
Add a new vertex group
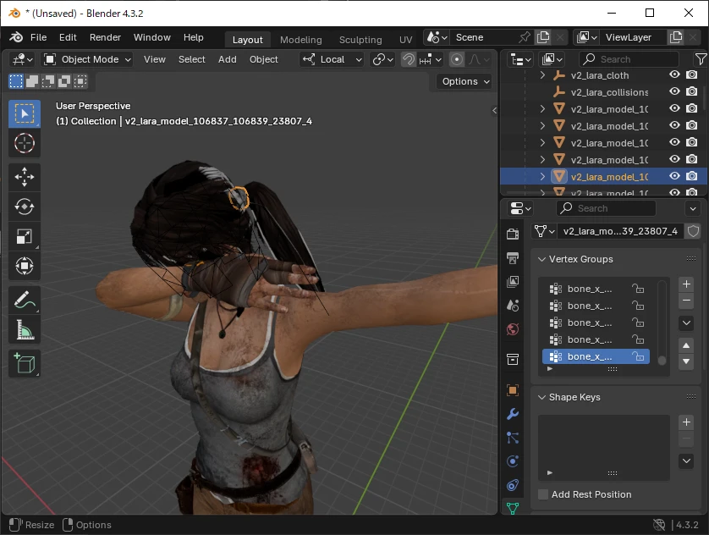(686, 284)
